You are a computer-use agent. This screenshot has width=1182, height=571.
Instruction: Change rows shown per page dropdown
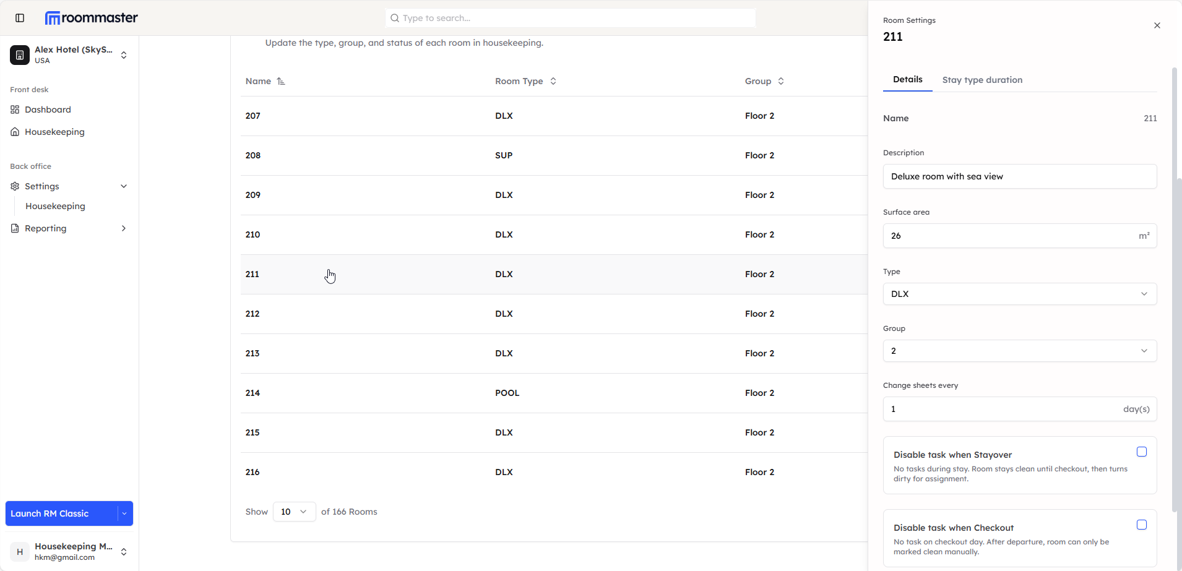294,512
